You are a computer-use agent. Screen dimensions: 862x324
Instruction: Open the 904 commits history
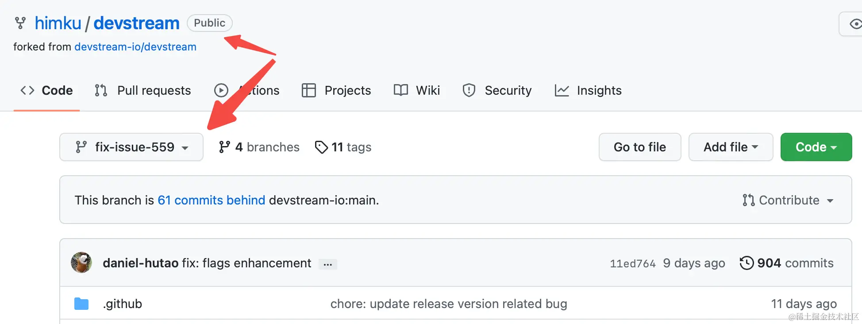pyautogui.click(x=787, y=263)
